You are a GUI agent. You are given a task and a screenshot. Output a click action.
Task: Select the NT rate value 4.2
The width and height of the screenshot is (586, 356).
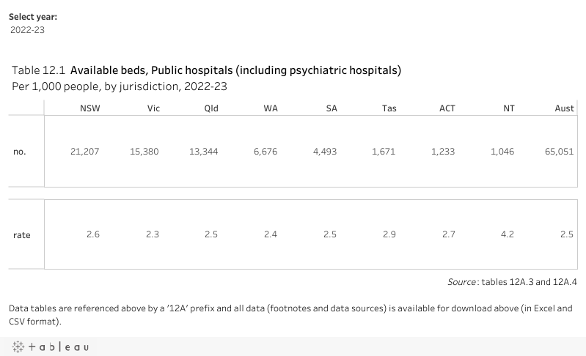[507, 234]
